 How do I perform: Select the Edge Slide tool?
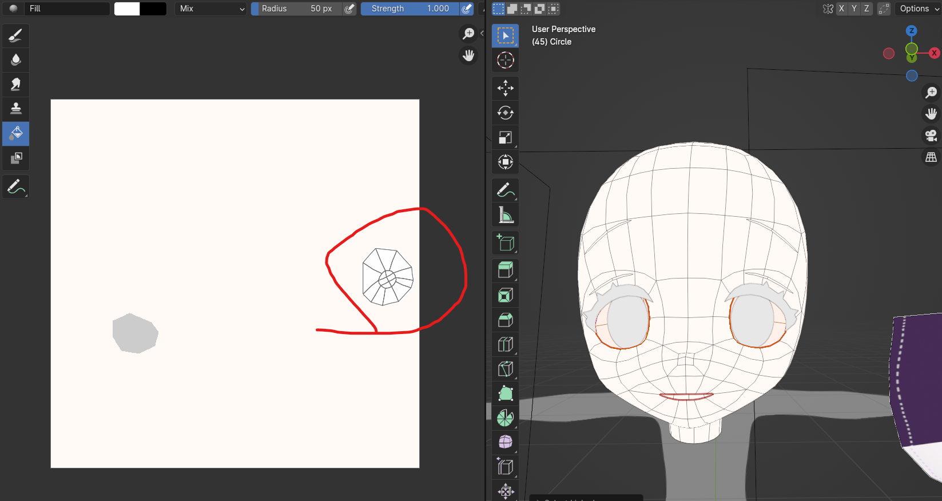pyautogui.click(x=506, y=467)
